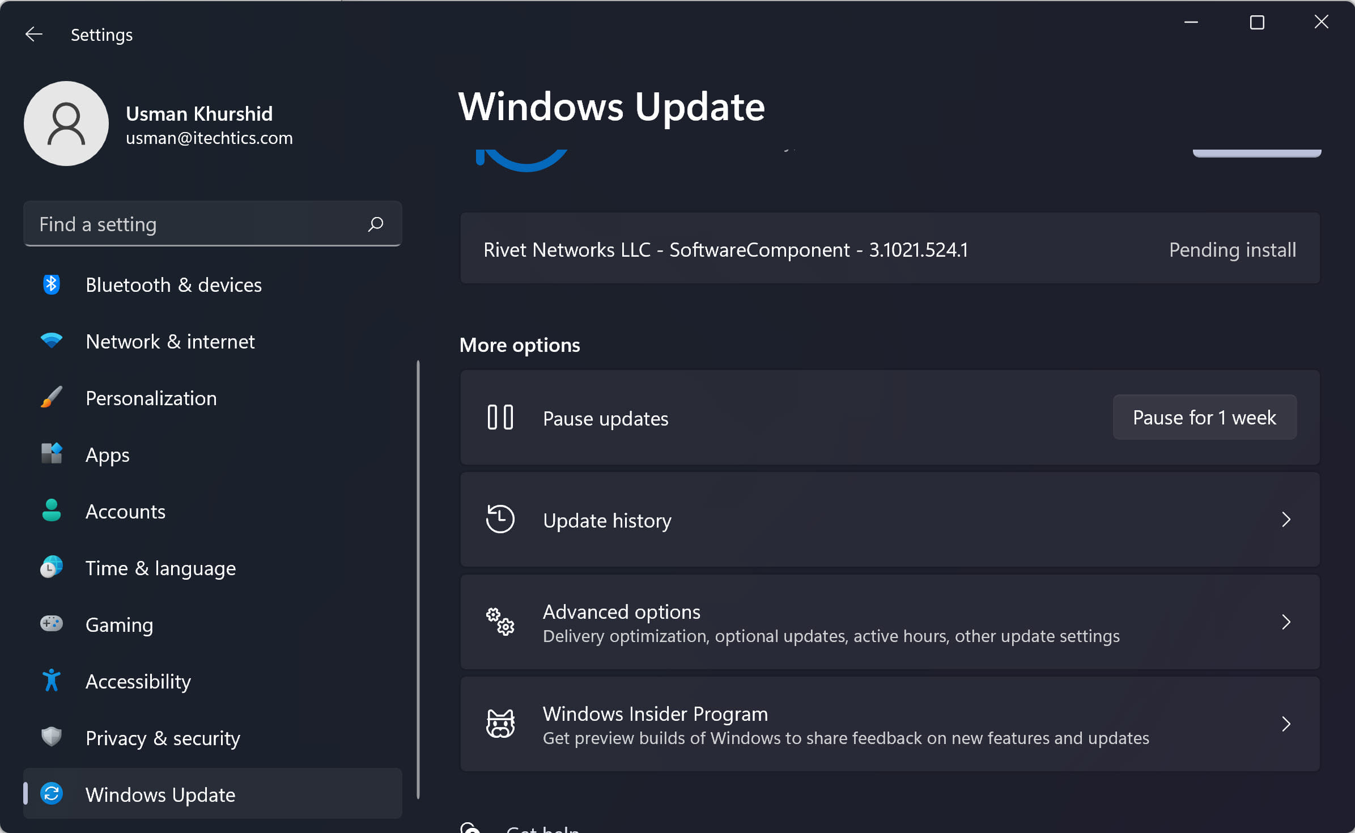1355x833 pixels.
Task: Click the Personalization paintbrush icon
Action: pyautogui.click(x=52, y=398)
